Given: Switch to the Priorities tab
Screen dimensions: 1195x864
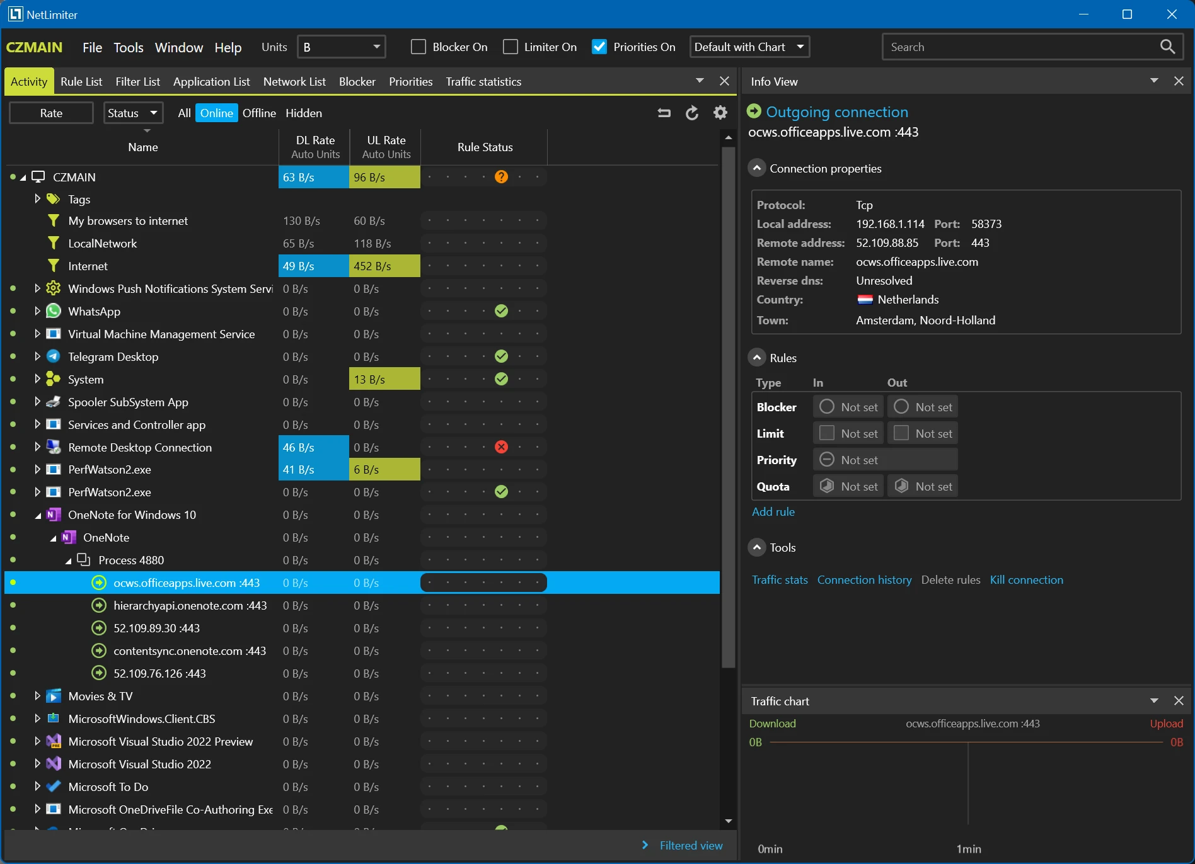Looking at the screenshot, I should (410, 81).
